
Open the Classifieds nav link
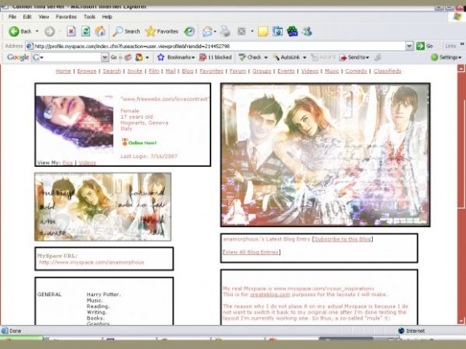point(387,71)
